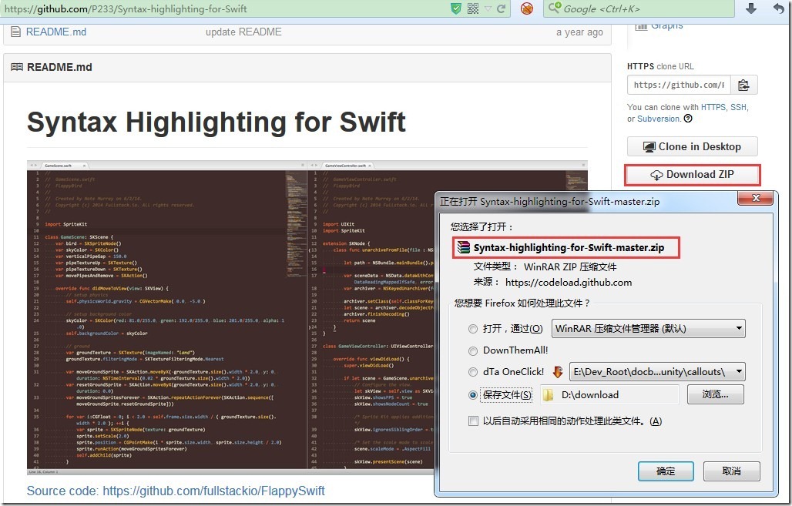Open the help question mark icon near Subversion
792x506 pixels.
click(x=688, y=119)
